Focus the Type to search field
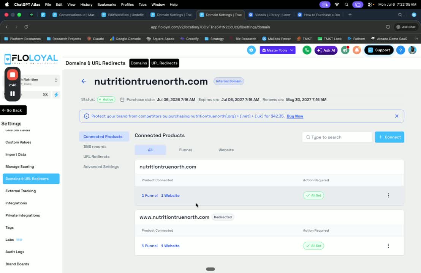 (x=337, y=137)
